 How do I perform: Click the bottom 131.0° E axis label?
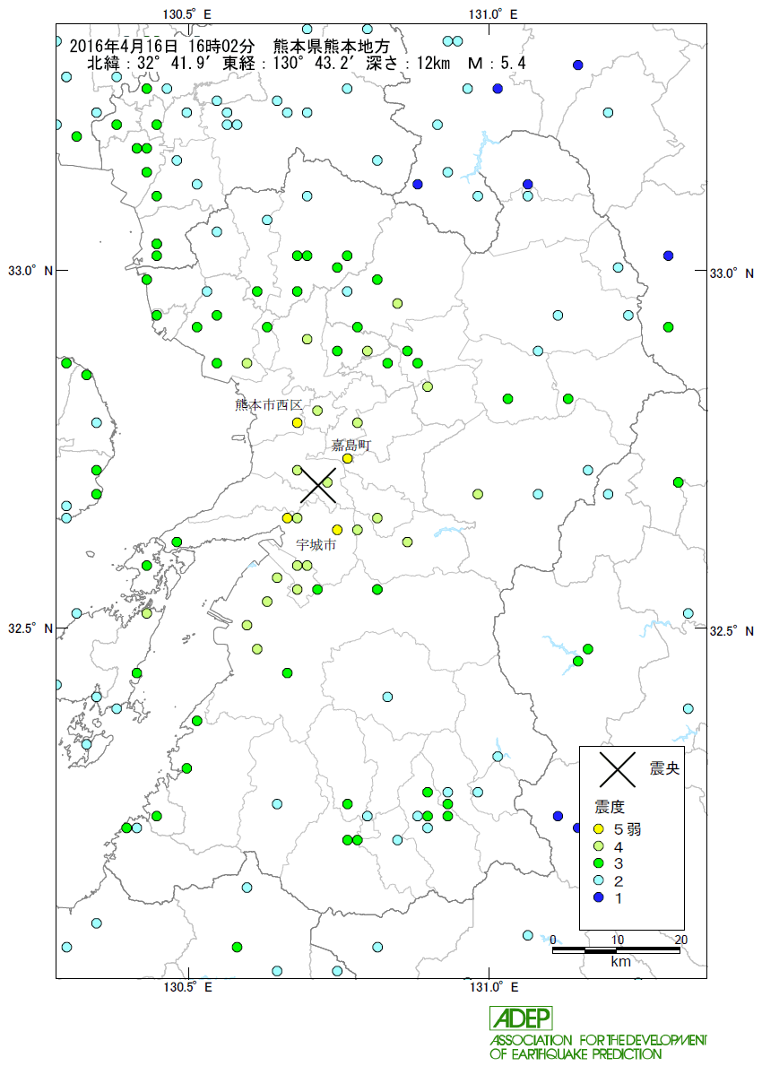(x=493, y=986)
